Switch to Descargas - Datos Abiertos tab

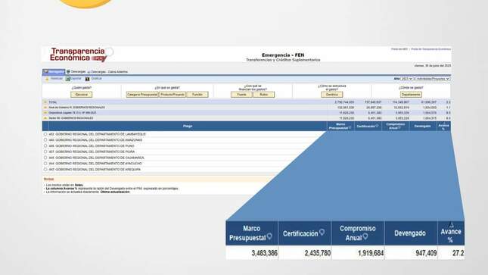click(107, 72)
